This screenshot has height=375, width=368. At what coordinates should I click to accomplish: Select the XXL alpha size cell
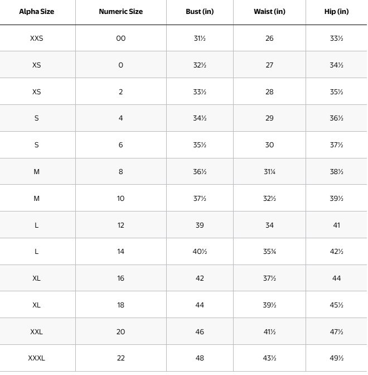point(37,331)
